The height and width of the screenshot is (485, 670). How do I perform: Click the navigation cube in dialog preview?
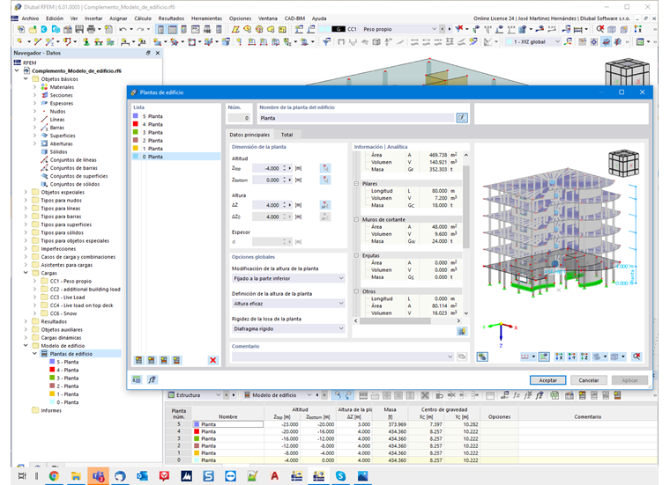pyautogui.click(x=624, y=163)
